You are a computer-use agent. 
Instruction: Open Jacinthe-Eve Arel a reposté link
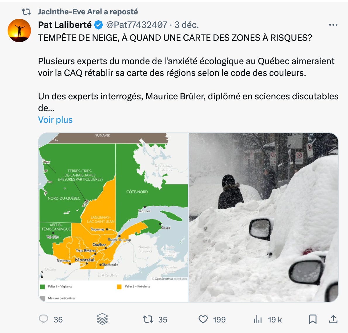(x=88, y=11)
